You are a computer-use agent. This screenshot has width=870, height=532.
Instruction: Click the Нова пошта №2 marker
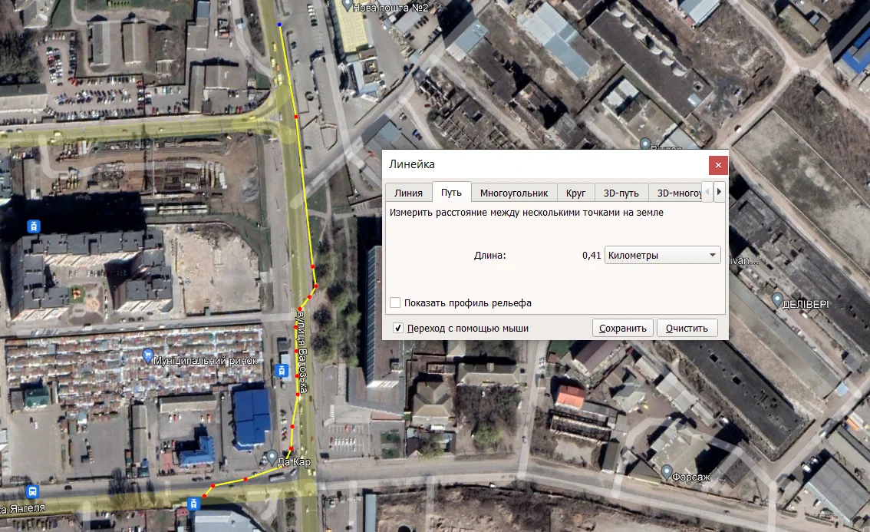tap(348, 5)
